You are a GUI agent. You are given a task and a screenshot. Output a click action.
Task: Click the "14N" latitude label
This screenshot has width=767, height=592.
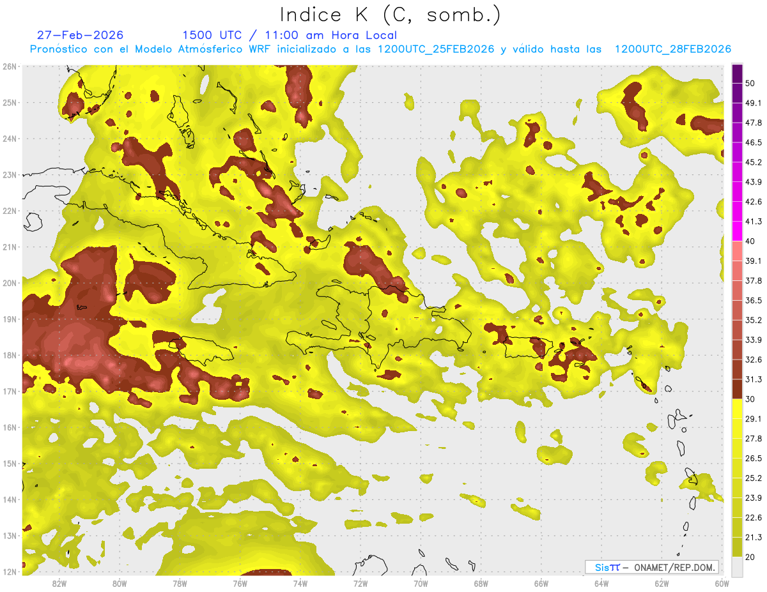click(x=10, y=499)
